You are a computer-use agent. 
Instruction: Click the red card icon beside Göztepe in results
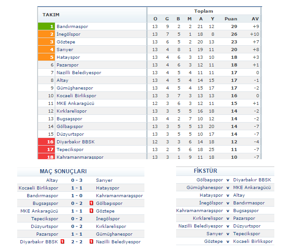point(91,211)
